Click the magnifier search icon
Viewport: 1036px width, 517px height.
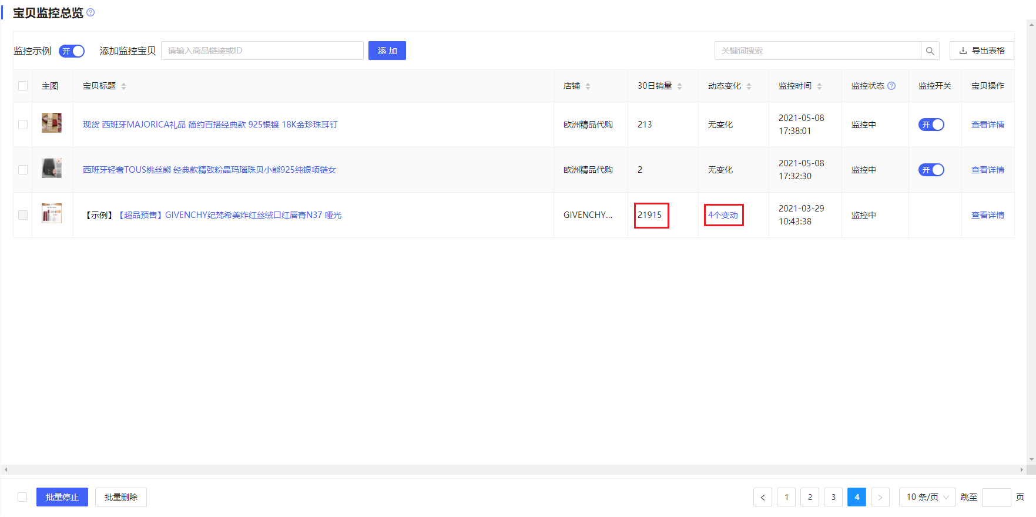click(x=930, y=51)
